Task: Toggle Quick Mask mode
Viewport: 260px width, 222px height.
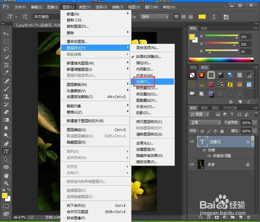Action: [6, 206]
